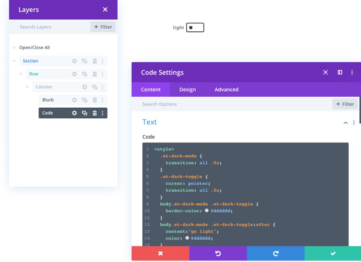Click the Layers panel title
Image resolution: width=361 pixels, height=262 pixels.
(29, 10)
